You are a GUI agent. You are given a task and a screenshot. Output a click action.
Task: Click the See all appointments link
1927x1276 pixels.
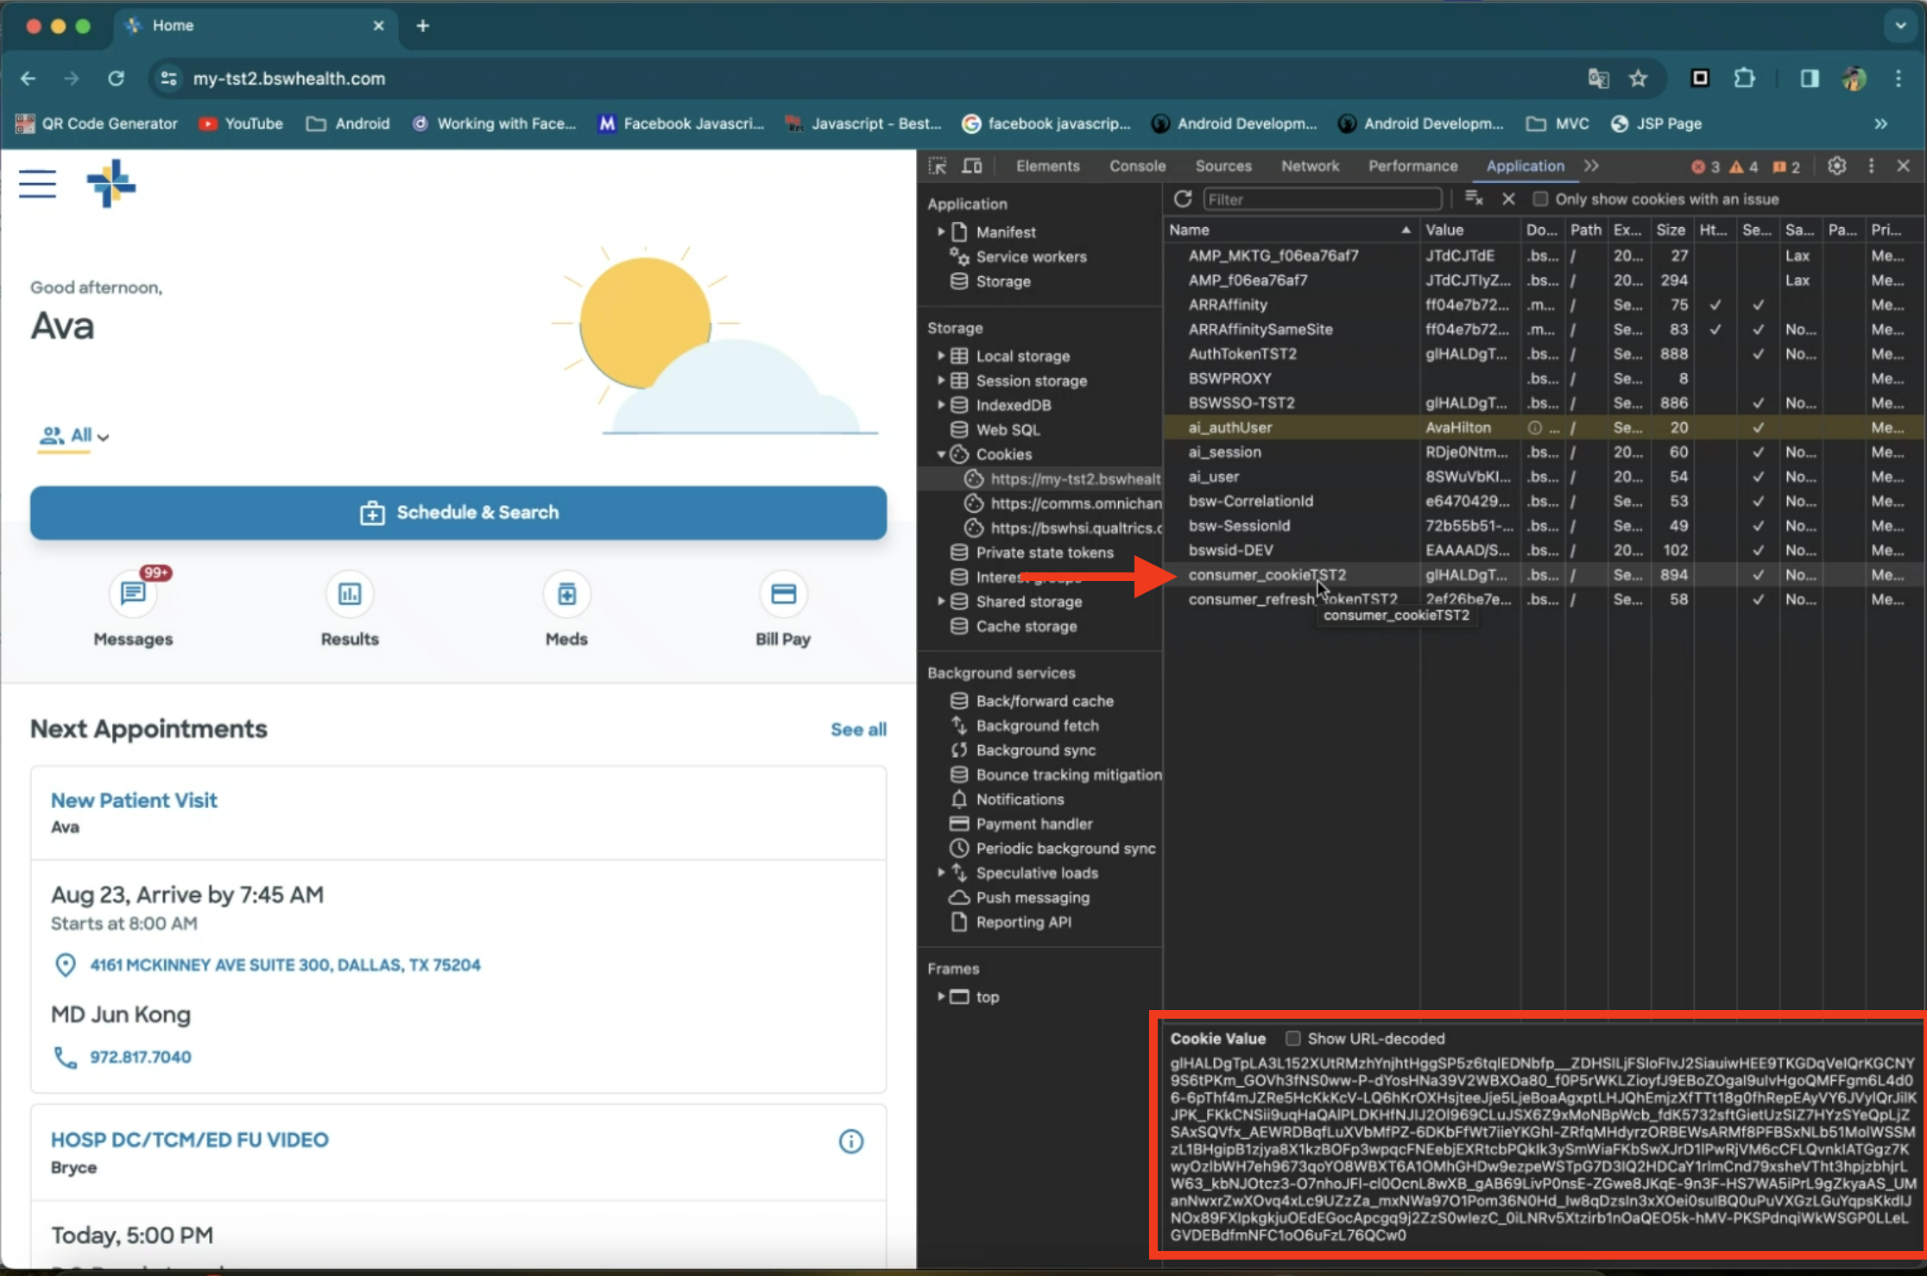coord(858,730)
